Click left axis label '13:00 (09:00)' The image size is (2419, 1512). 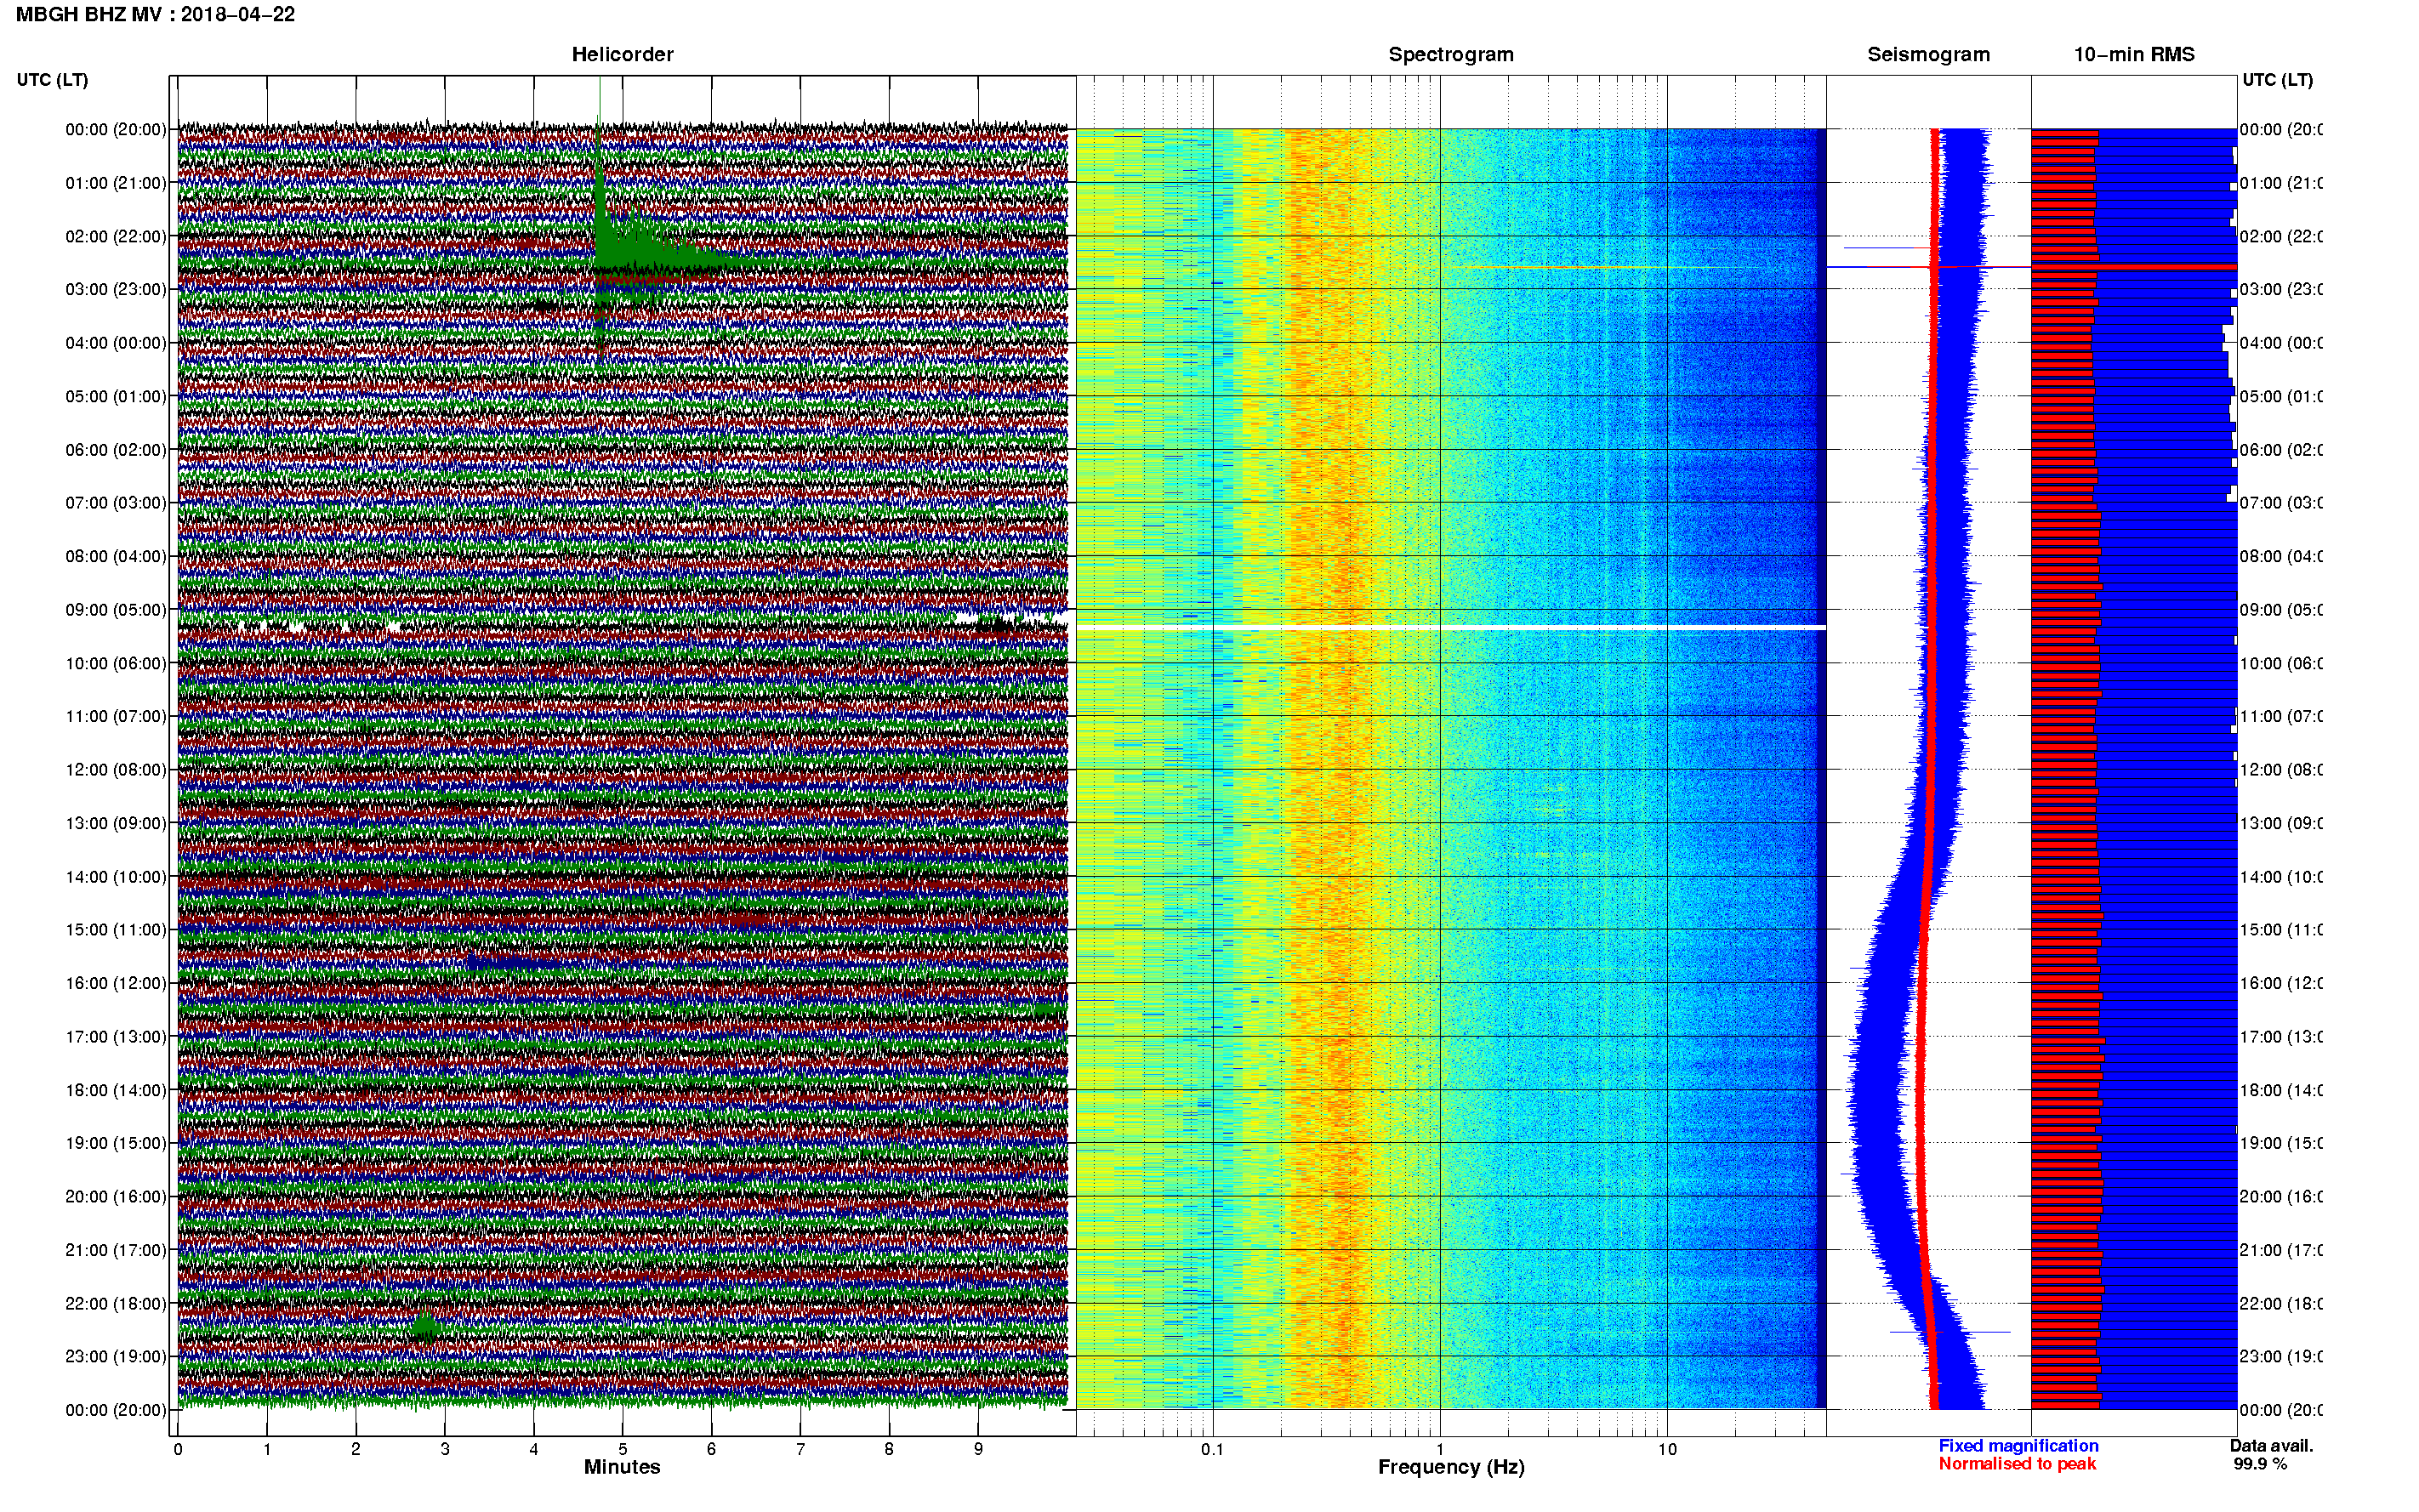116,823
